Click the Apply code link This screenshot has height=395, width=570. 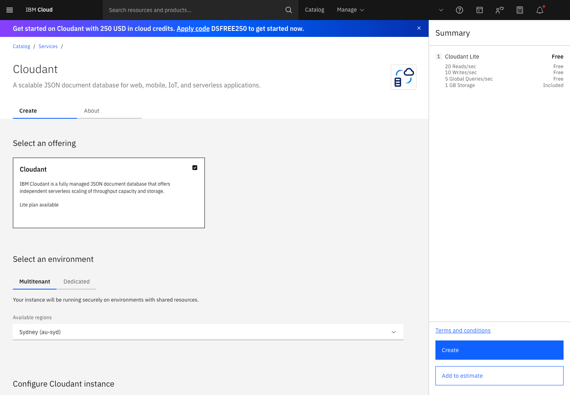coord(193,28)
